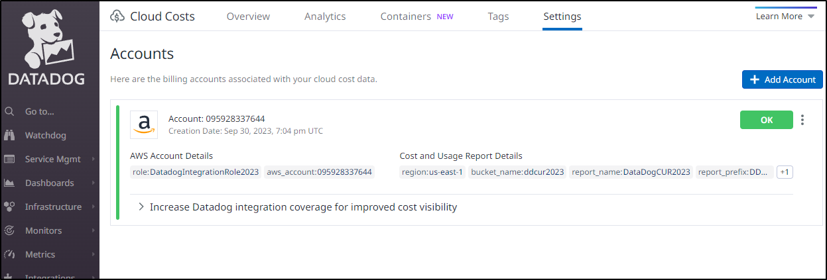Go to the Tags tab
Viewport: 827px width, 280px height.
pos(498,17)
